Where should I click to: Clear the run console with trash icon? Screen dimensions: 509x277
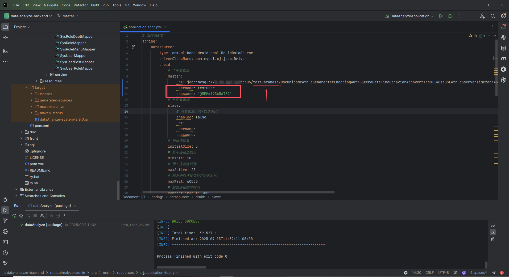pos(493,239)
